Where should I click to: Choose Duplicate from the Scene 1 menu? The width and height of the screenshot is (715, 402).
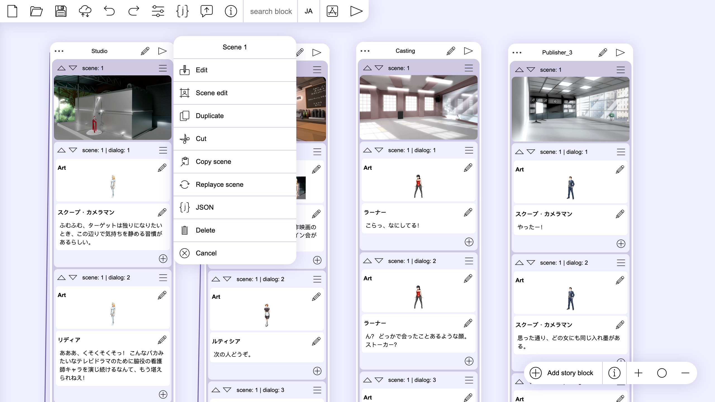click(x=209, y=116)
